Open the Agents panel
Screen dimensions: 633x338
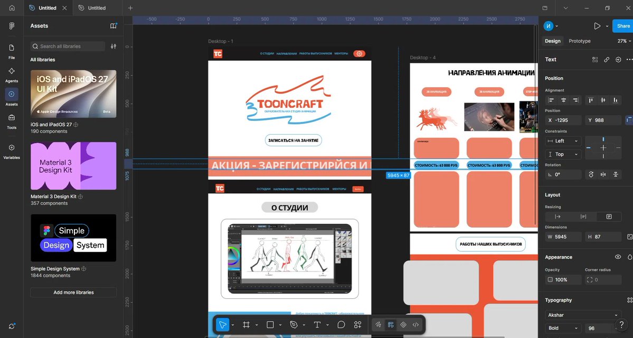pyautogui.click(x=12, y=74)
